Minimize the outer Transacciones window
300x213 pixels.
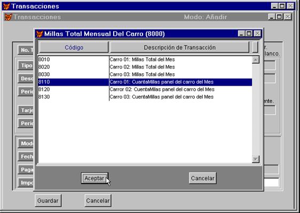pos(274,6)
